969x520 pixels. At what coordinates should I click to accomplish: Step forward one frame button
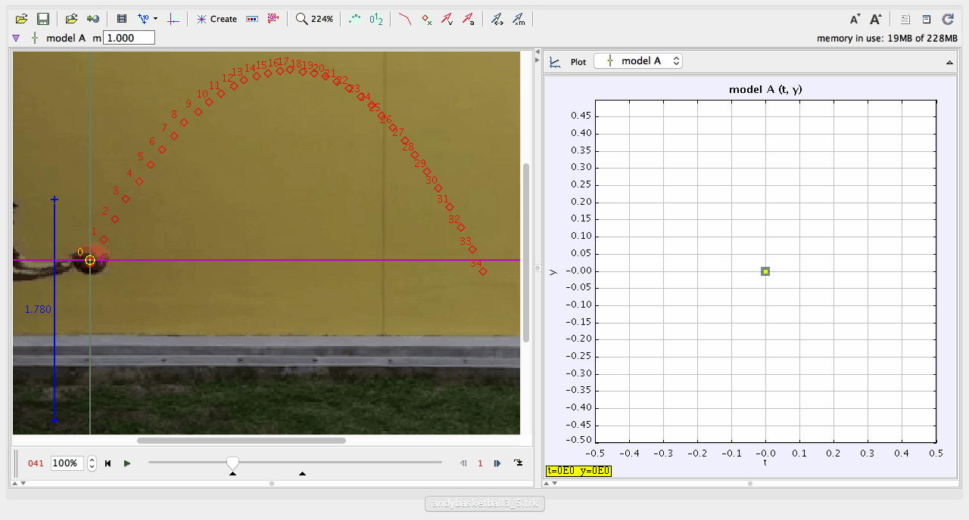tap(497, 463)
